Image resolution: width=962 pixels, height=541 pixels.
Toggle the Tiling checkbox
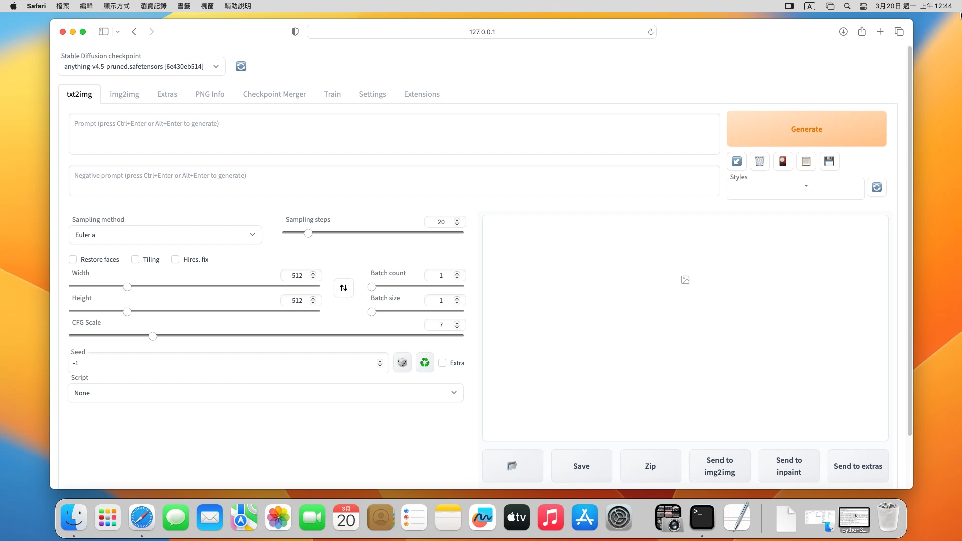135,259
